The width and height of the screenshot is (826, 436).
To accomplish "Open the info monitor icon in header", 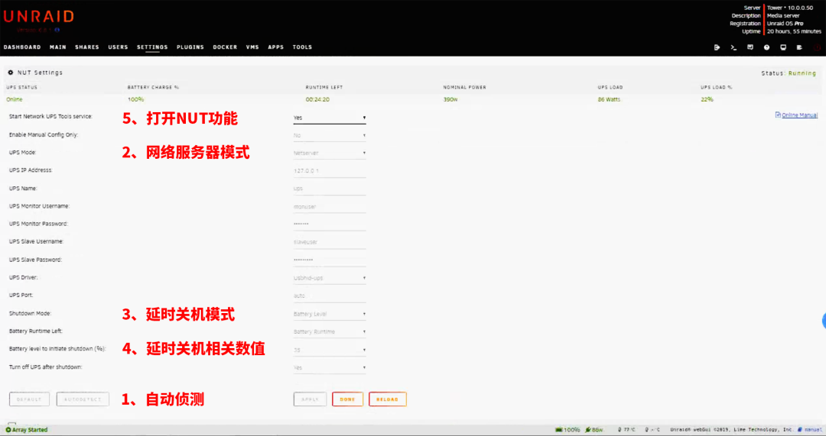I will tap(783, 47).
